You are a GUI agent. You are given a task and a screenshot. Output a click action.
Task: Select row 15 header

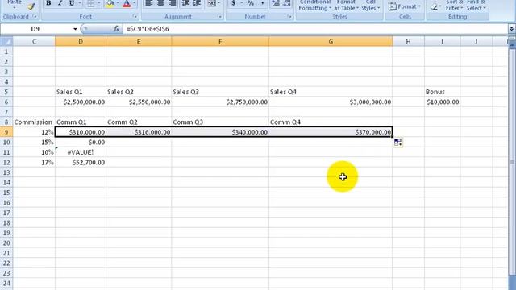6,193
